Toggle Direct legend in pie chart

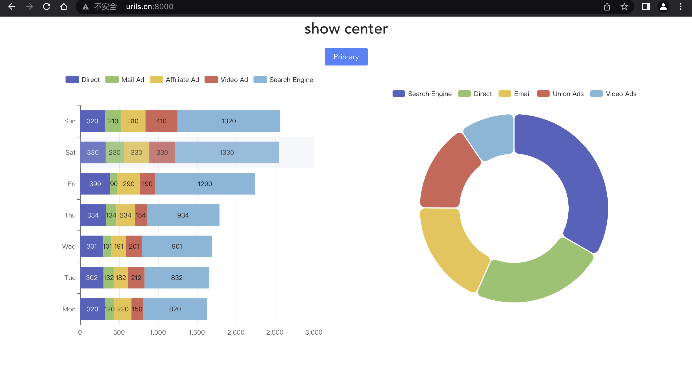point(475,94)
